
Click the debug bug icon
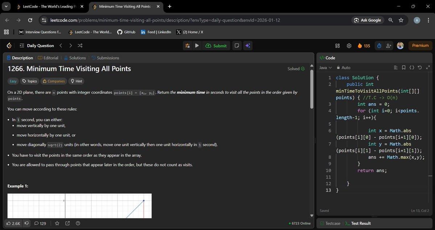187,46
